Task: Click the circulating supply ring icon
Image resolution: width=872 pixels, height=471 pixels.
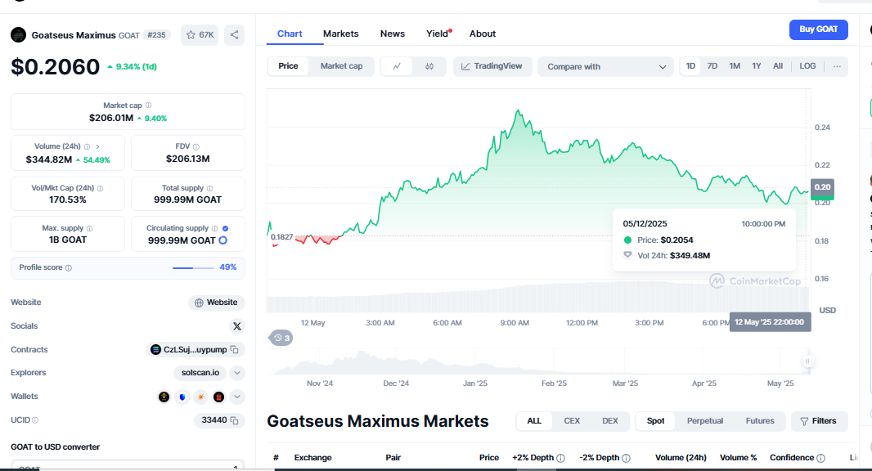Action: pos(223,240)
